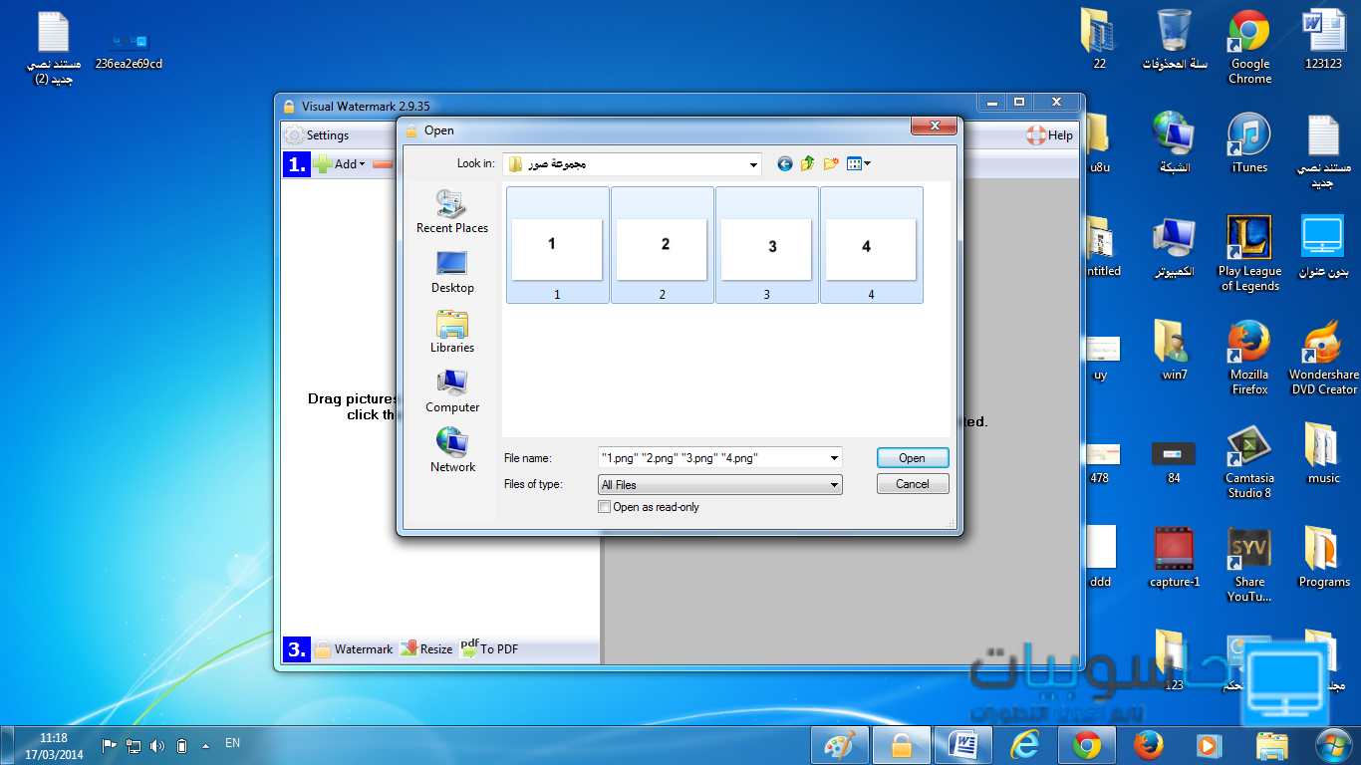Enable Open as read-only checkbox
Screen dimensions: 1361x765
pyautogui.click(x=604, y=507)
